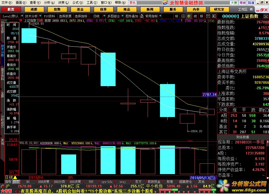Select the 基金 category tab
The image size is (269, 194).
80,9
